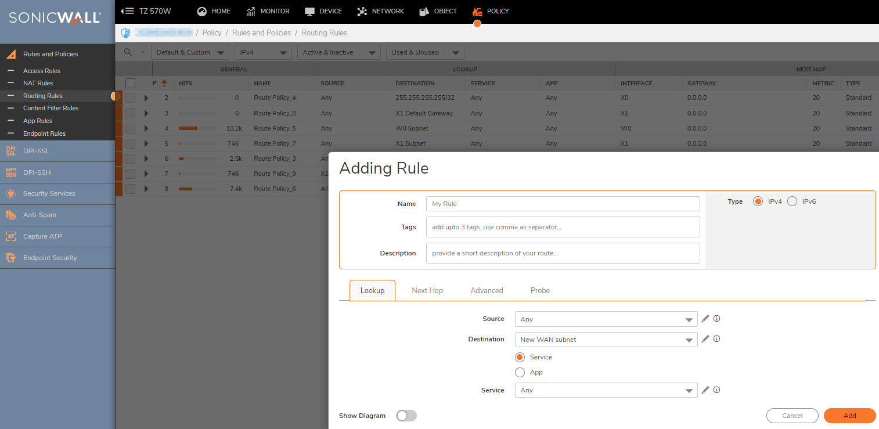Click hits bar for Route Policy_3
Screen dimensions: 879x429
point(197,158)
